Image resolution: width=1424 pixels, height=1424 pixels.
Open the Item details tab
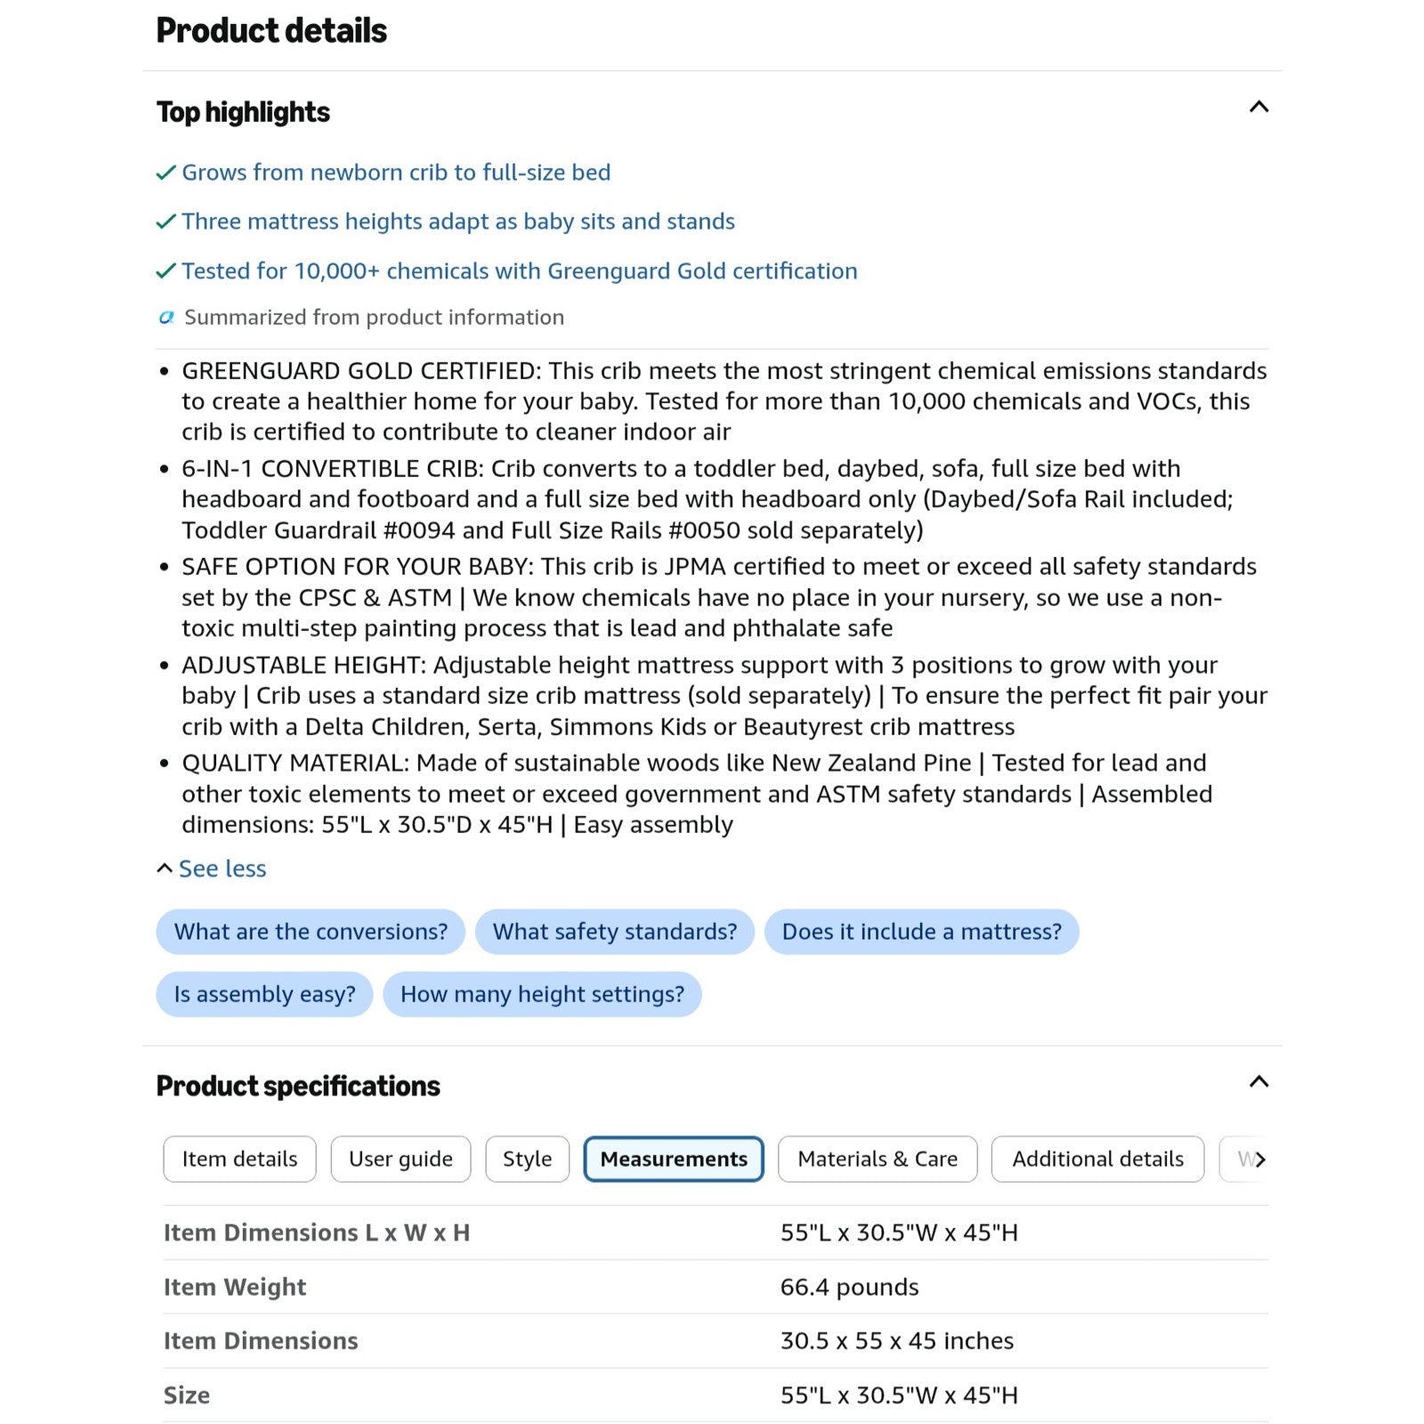(239, 1159)
